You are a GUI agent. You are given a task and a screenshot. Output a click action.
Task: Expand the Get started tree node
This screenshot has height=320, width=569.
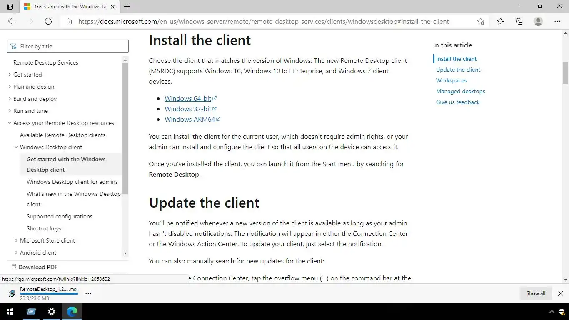pos(10,75)
